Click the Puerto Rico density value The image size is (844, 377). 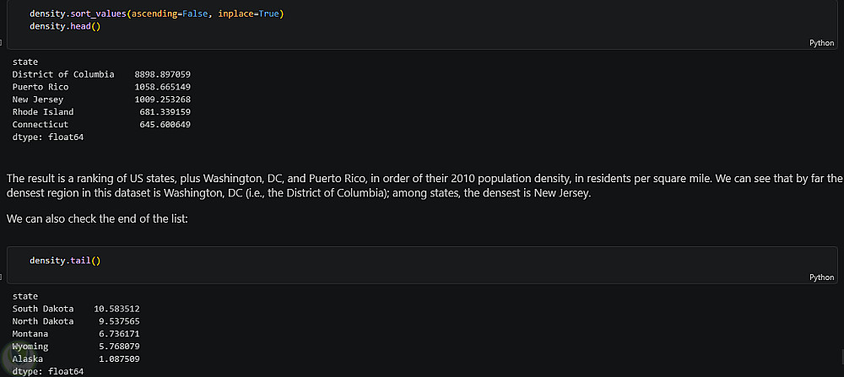[162, 87]
